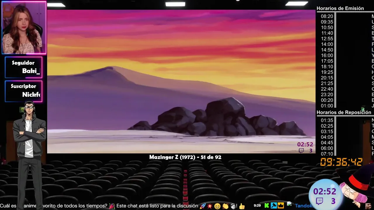Click the laughing face emoji in the ticker

click(x=217, y=206)
